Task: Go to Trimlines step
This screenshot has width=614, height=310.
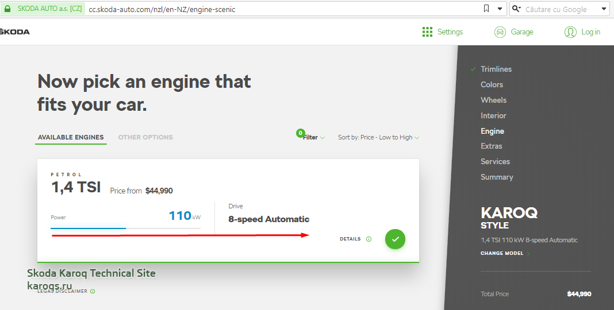Action: [x=496, y=69]
